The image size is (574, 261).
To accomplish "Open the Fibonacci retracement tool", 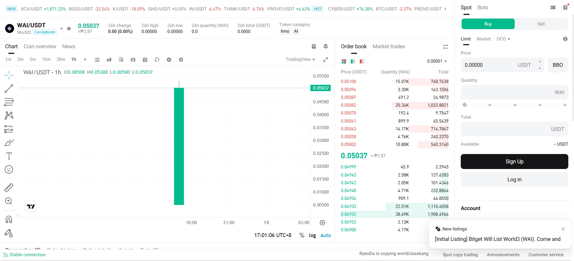I will (x=9, y=102).
